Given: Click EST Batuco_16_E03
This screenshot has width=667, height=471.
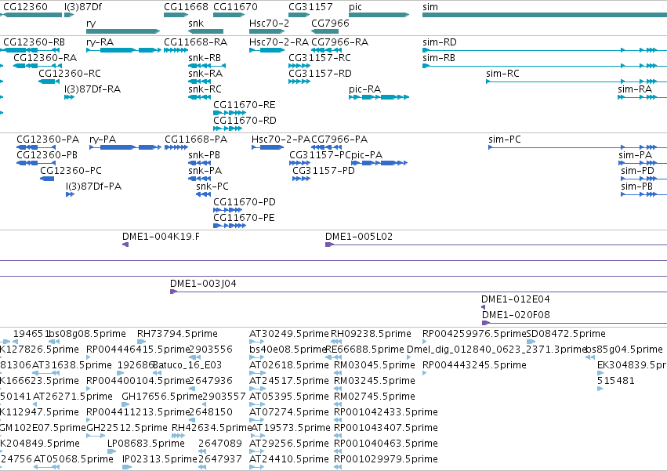Looking at the screenshot, I should tap(187, 365).
